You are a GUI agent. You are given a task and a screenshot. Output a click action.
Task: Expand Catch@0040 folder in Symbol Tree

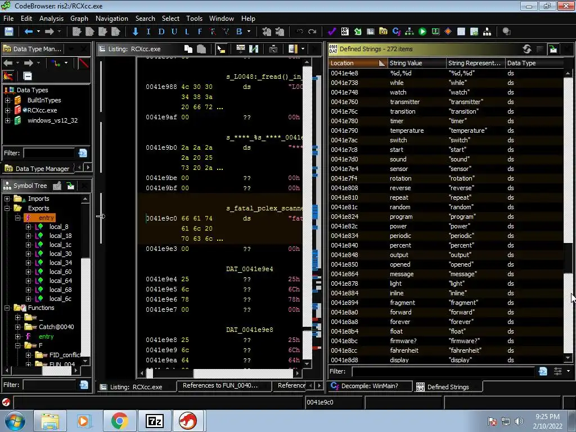[17, 327]
